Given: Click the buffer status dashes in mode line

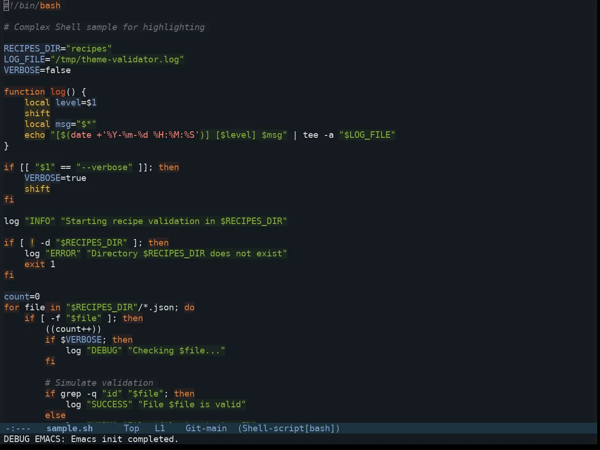Looking at the screenshot, I should 18,428.
